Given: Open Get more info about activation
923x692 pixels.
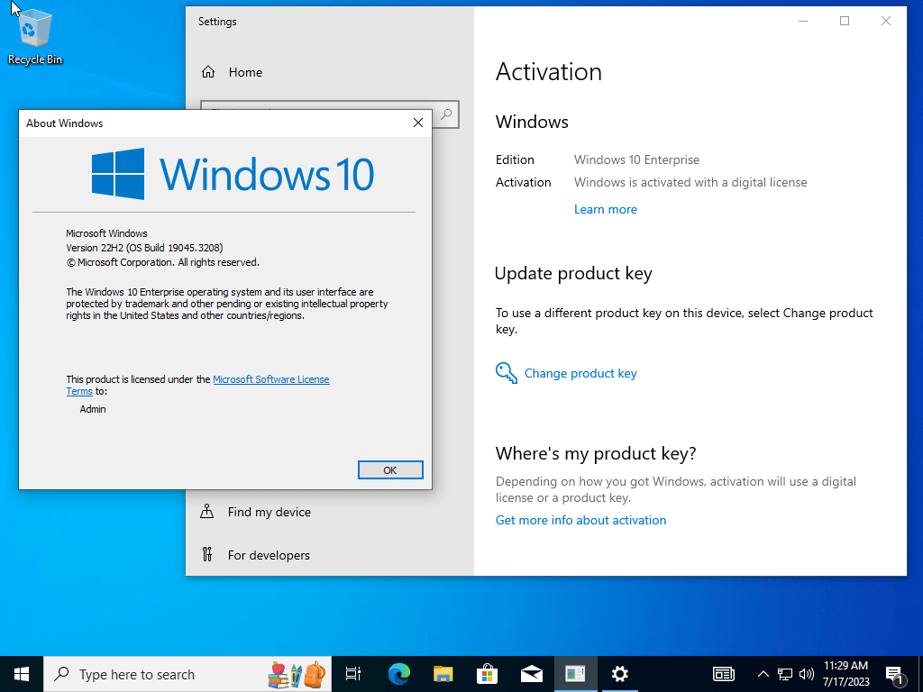Looking at the screenshot, I should pyautogui.click(x=581, y=520).
